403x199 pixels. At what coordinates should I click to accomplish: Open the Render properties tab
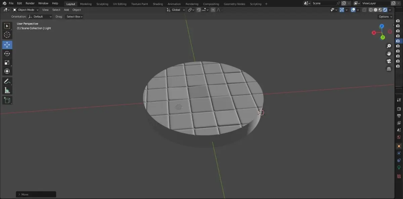pyautogui.click(x=399, y=109)
